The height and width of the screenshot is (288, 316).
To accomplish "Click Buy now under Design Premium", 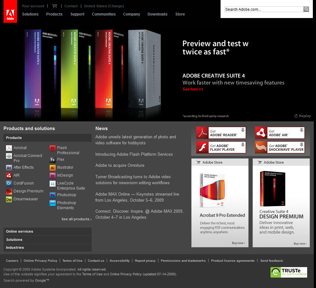I will point(300,244).
